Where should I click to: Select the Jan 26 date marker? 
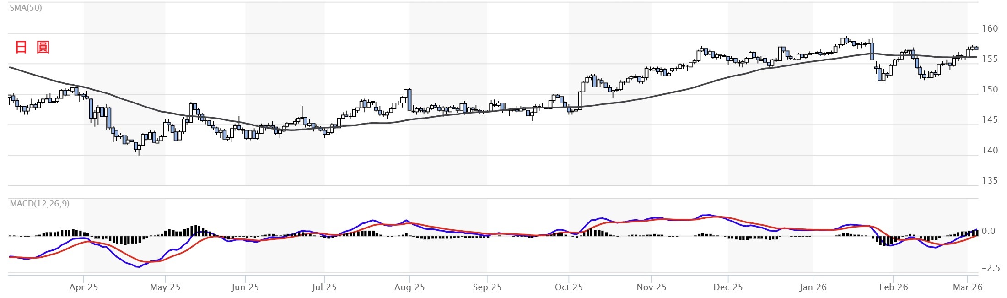tap(813, 287)
